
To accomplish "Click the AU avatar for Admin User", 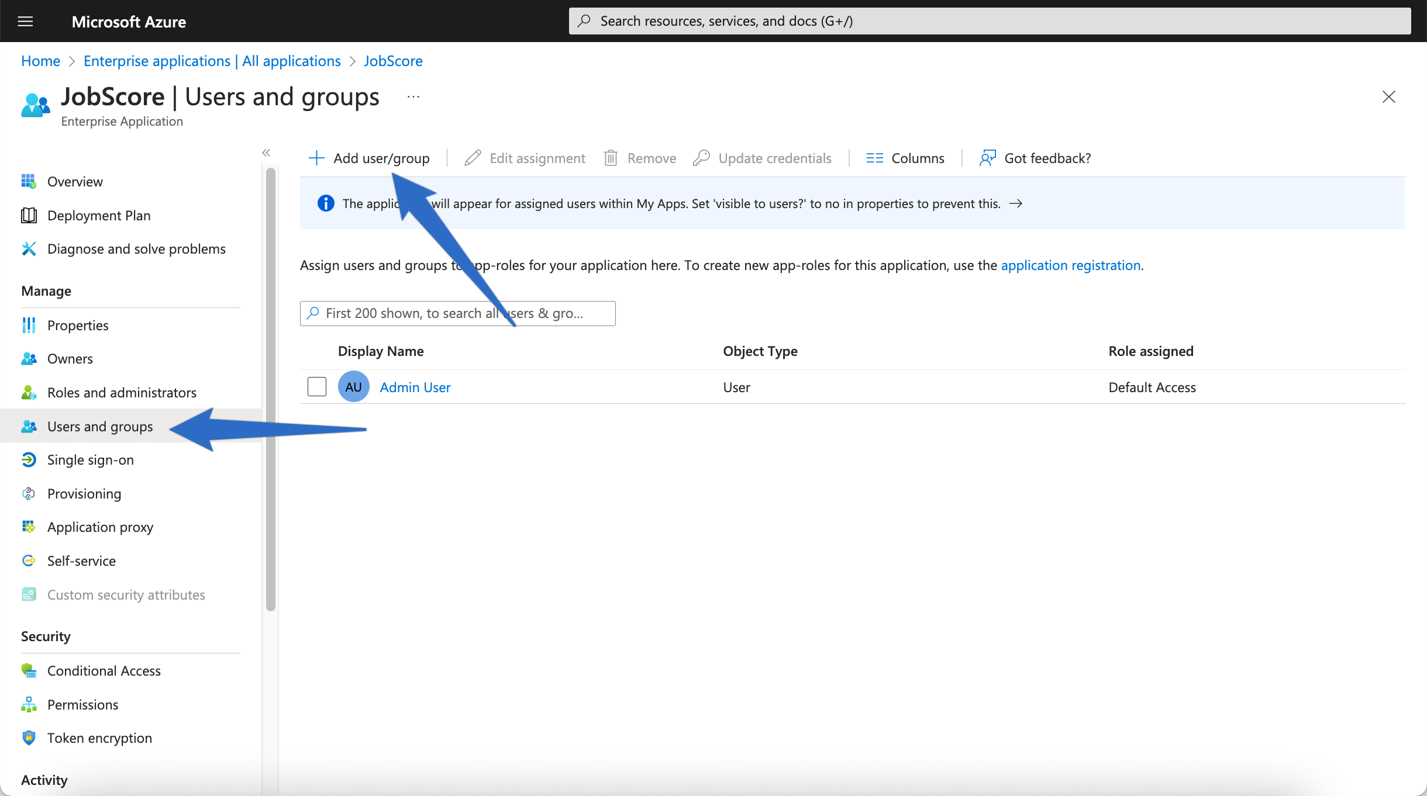I will 353,387.
